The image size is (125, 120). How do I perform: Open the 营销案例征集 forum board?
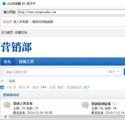101,104
